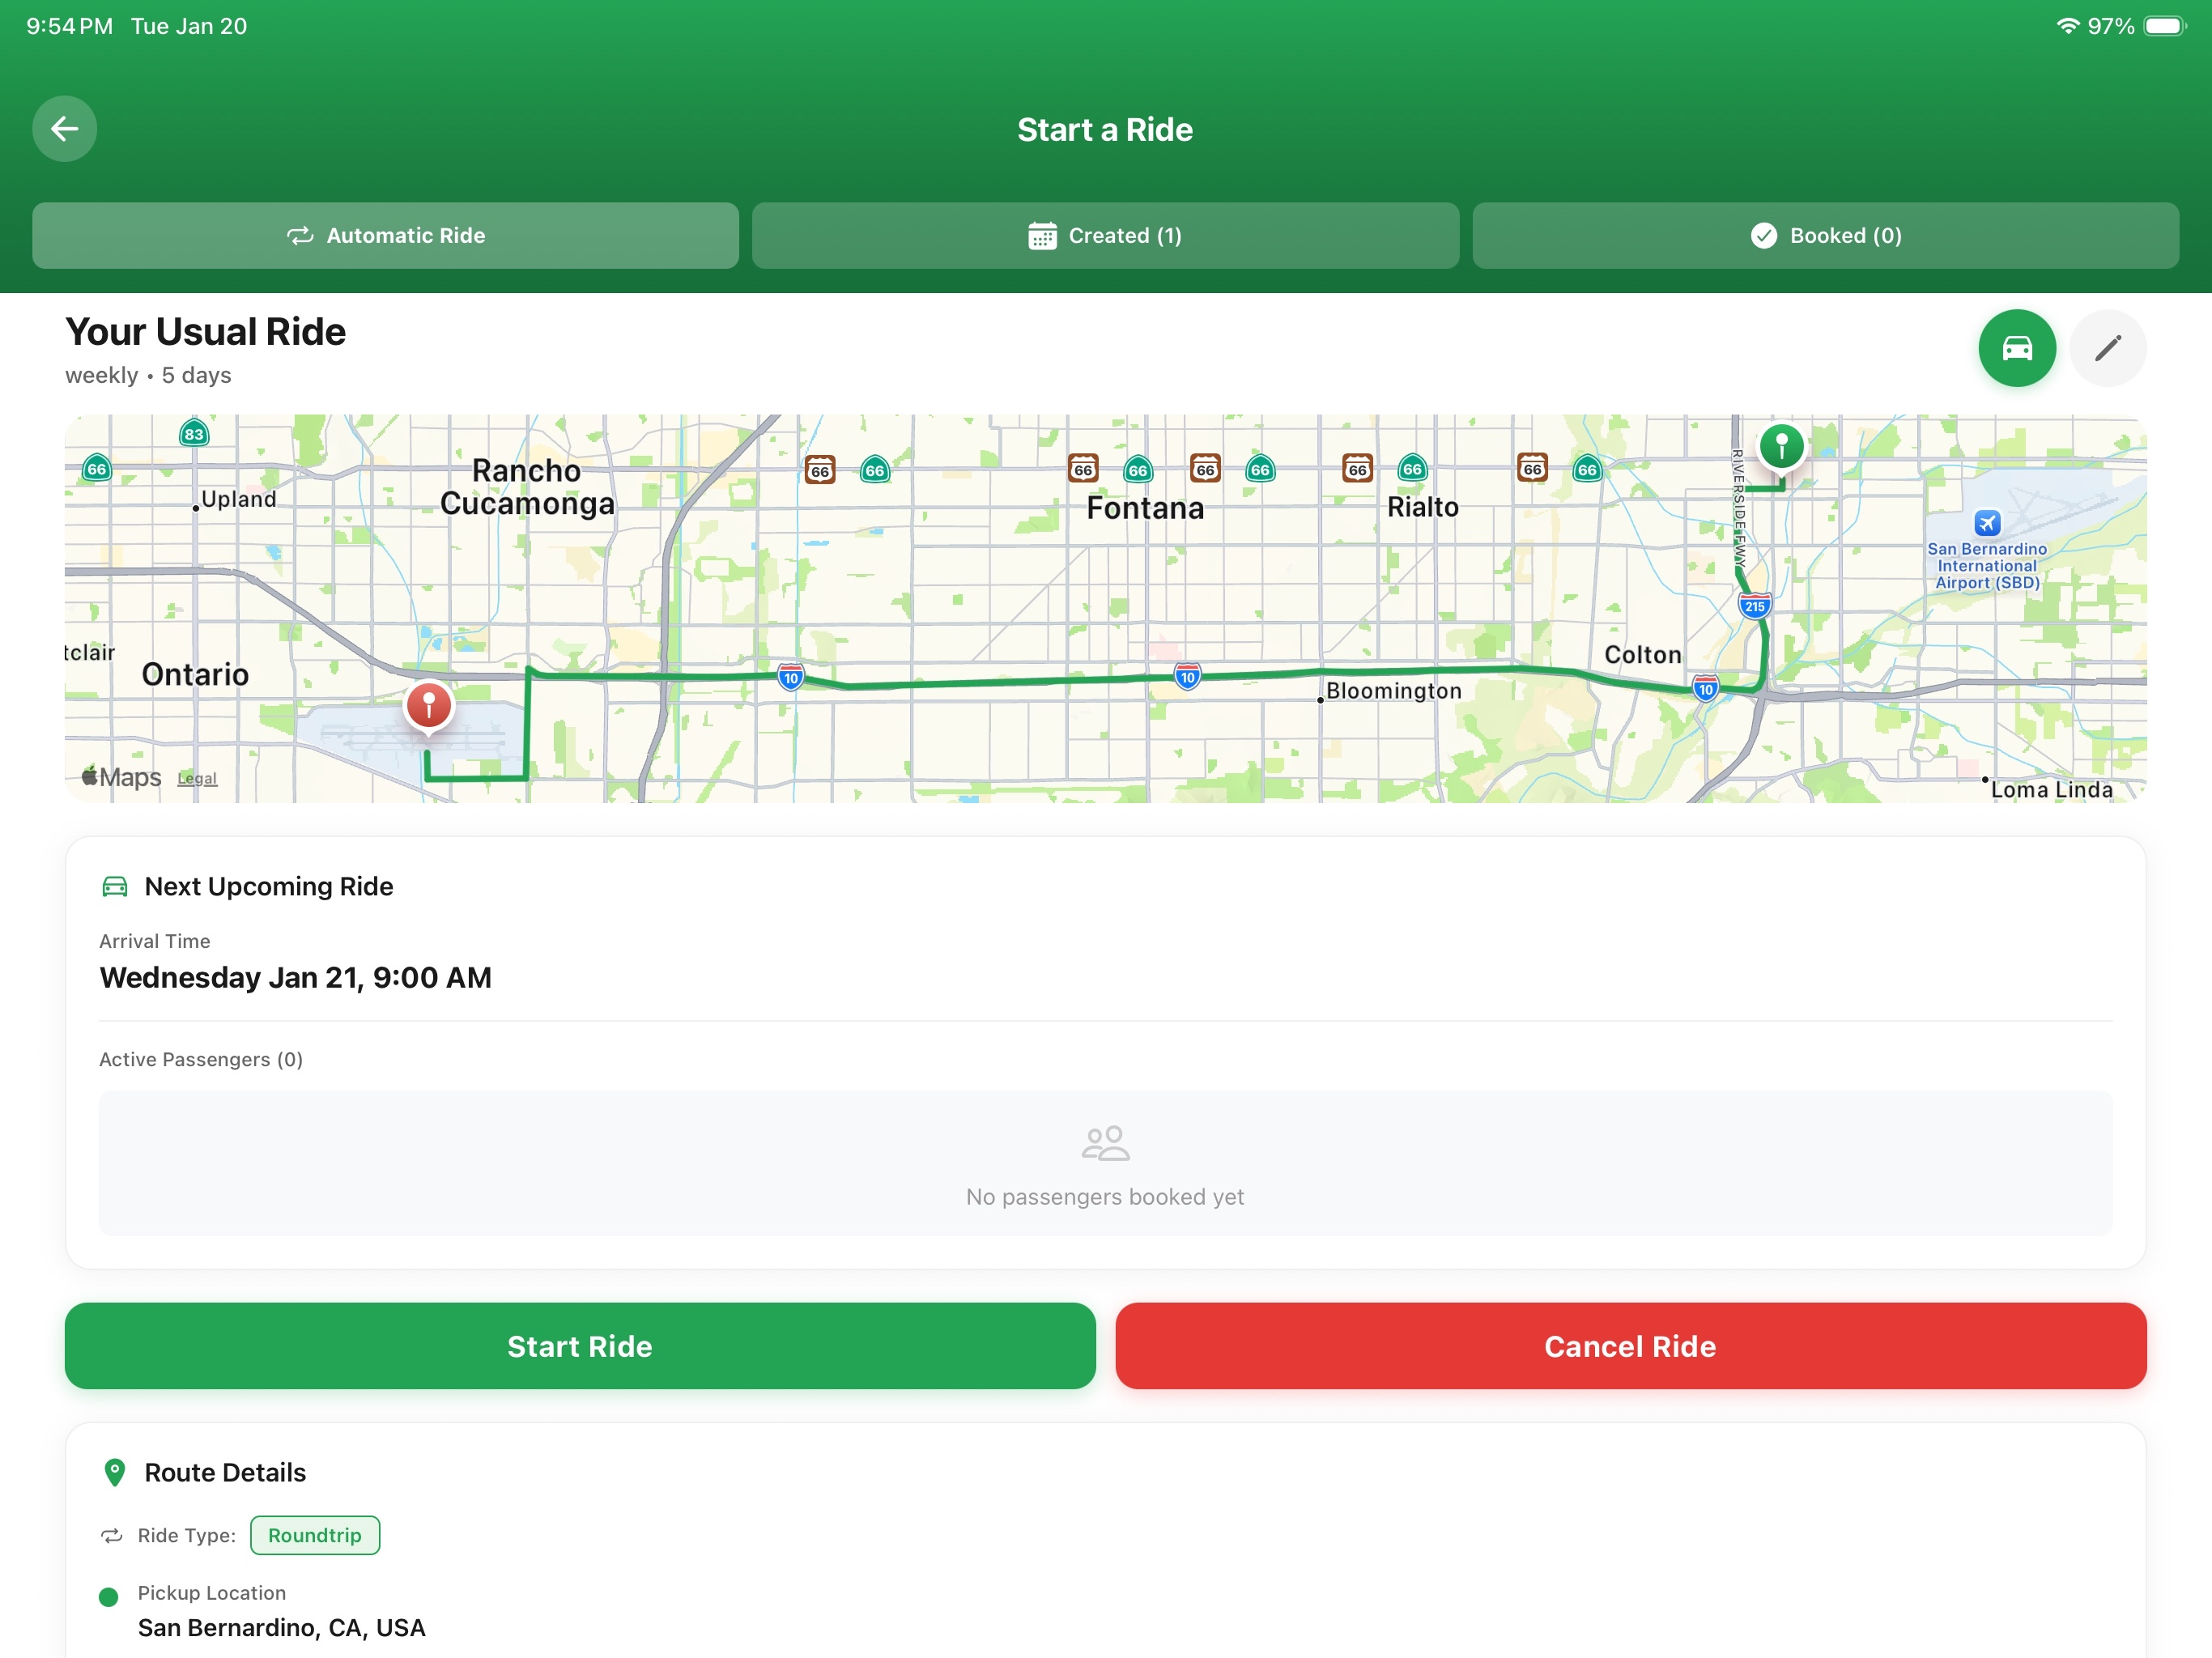The width and height of the screenshot is (2212, 1658).
Task: Cancel the upcoming ride
Action: click(1630, 1346)
